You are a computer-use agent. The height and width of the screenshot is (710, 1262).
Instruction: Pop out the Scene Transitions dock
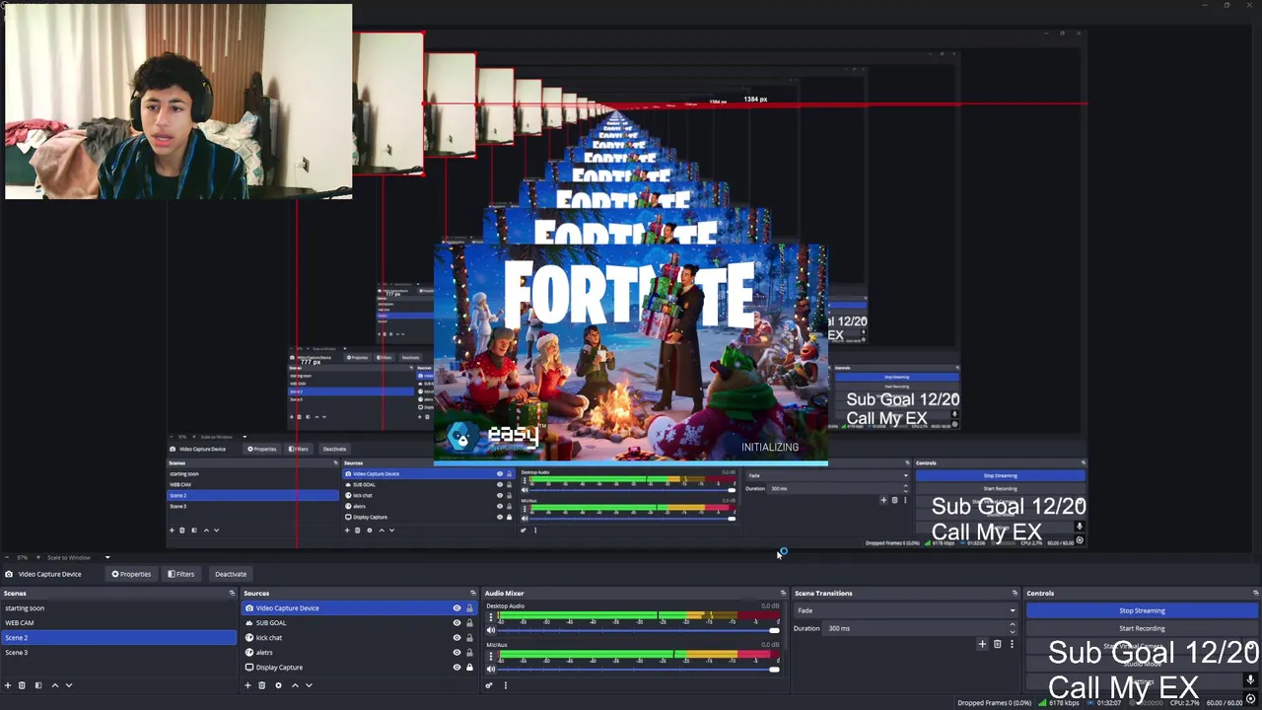(1015, 593)
